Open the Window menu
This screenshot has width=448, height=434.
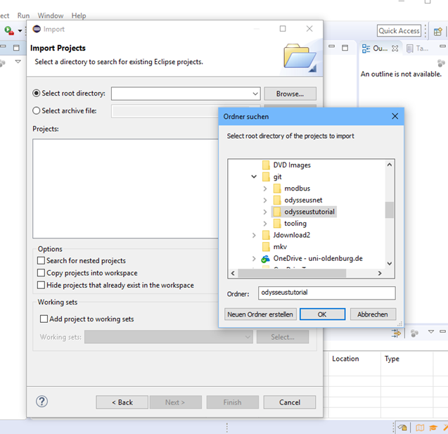click(50, 15)
